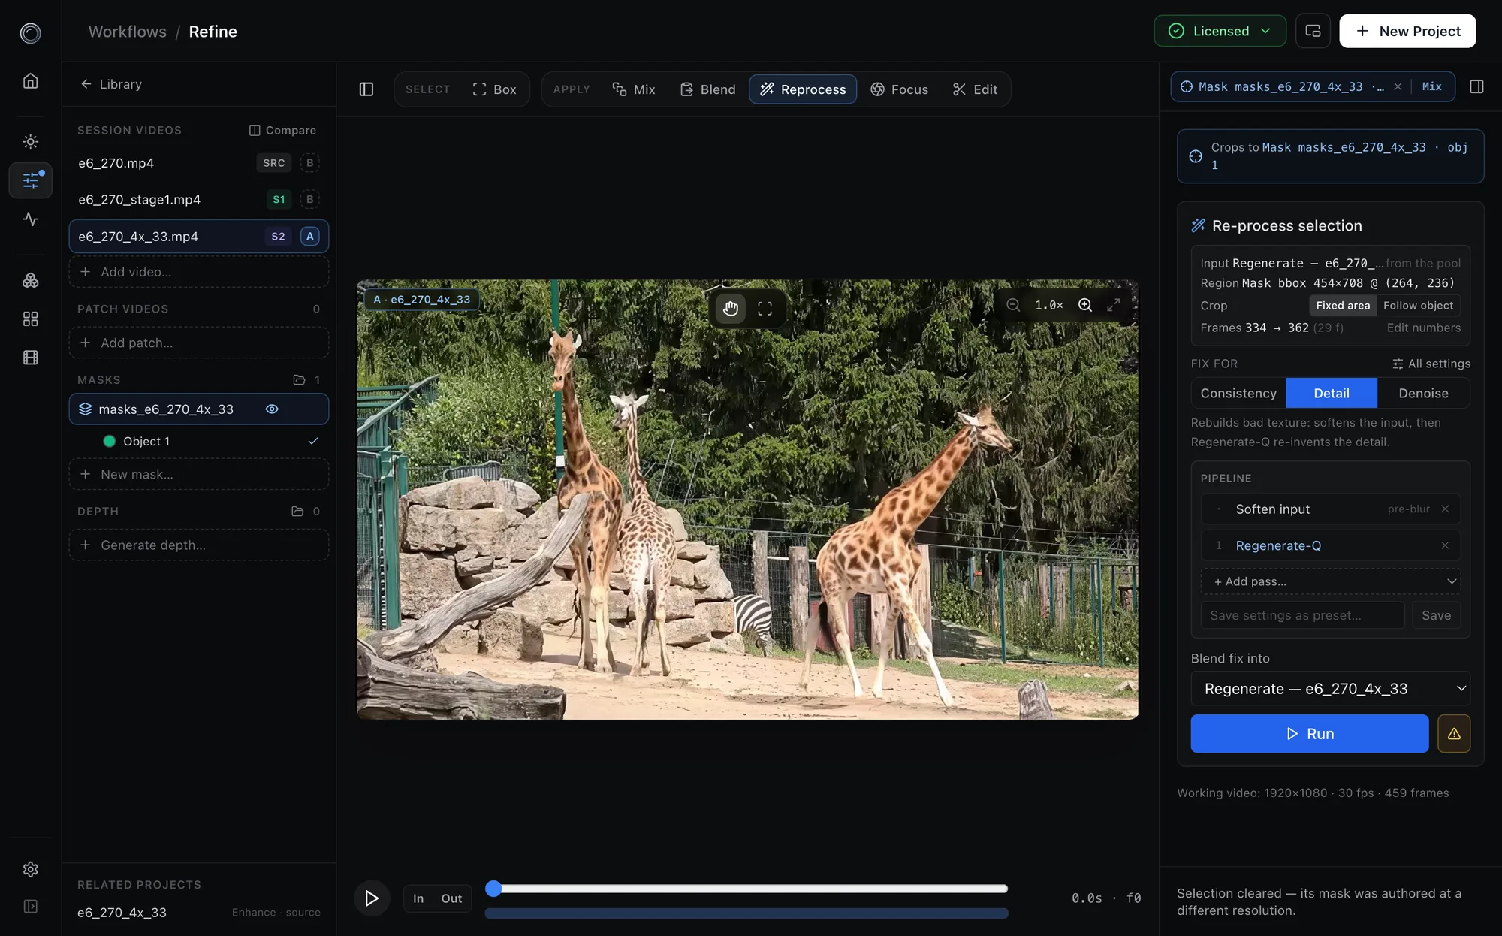Switch to the Focus tool

point(900,89)
